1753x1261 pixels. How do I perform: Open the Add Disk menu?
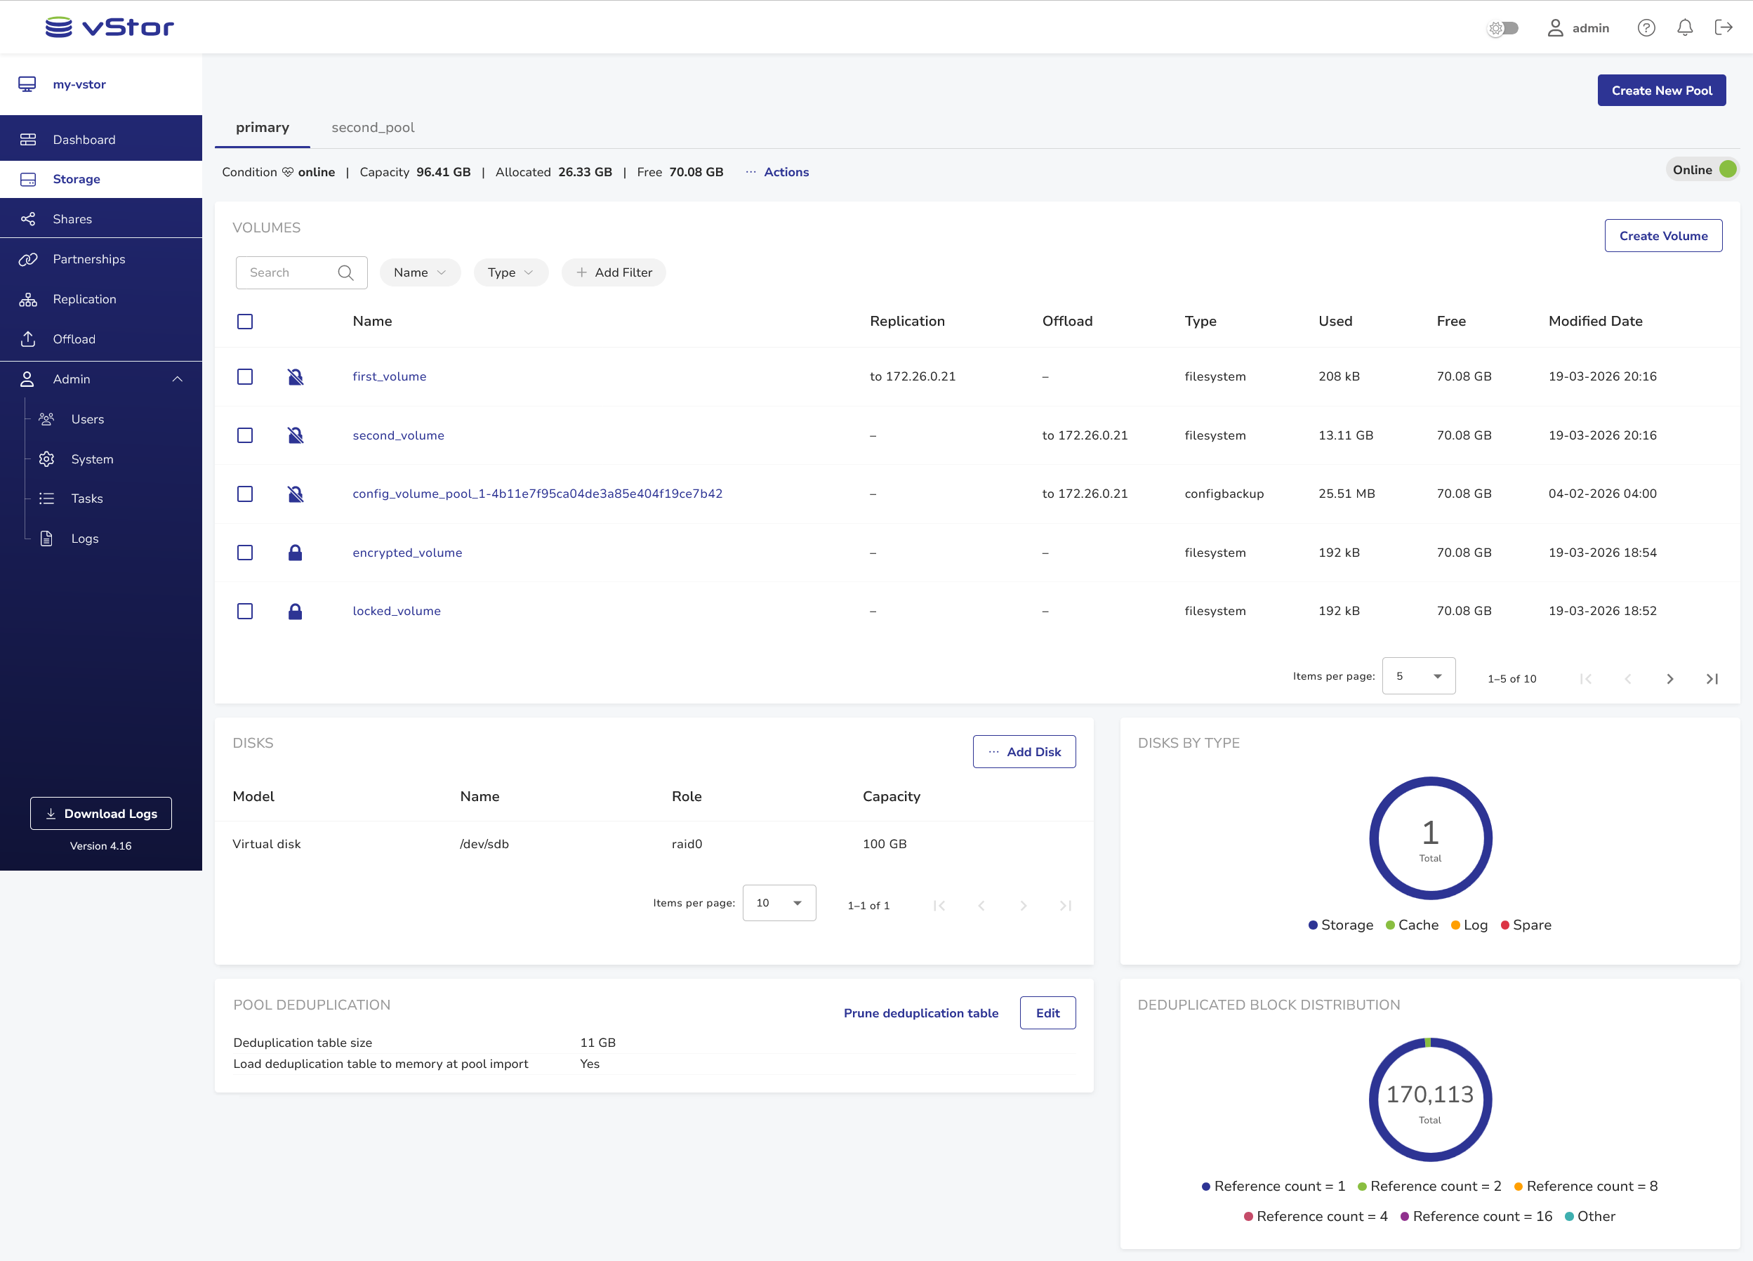click(1024, 751)
